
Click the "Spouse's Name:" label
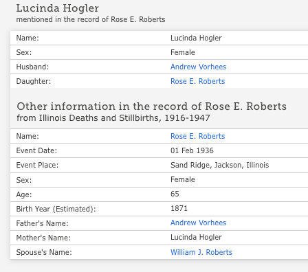coord(44,252)
